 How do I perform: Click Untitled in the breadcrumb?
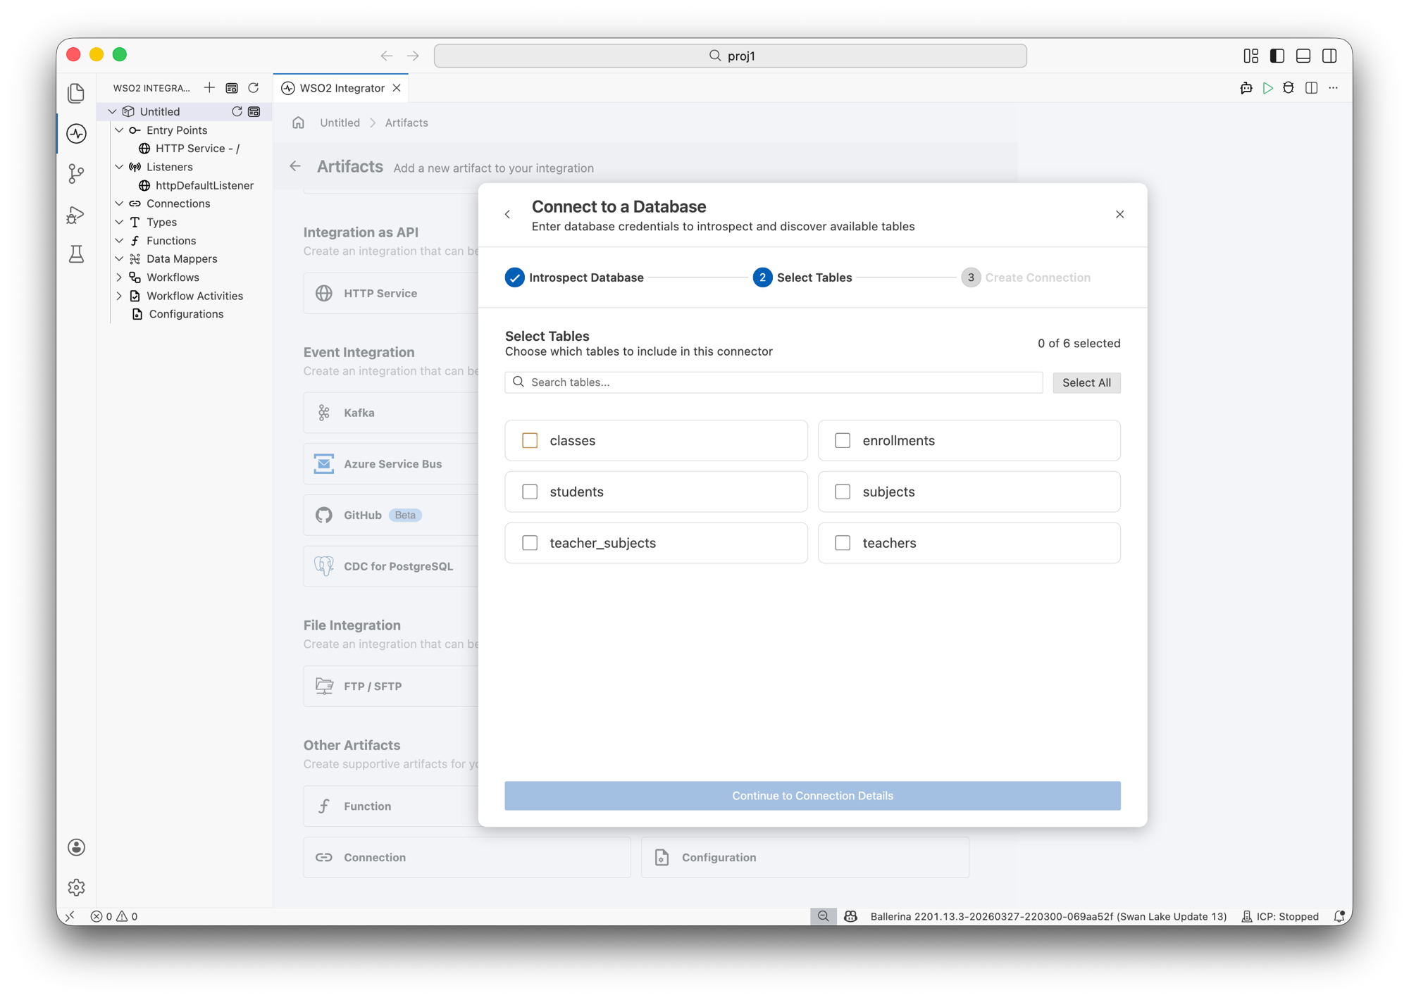(x=340, y=123)
